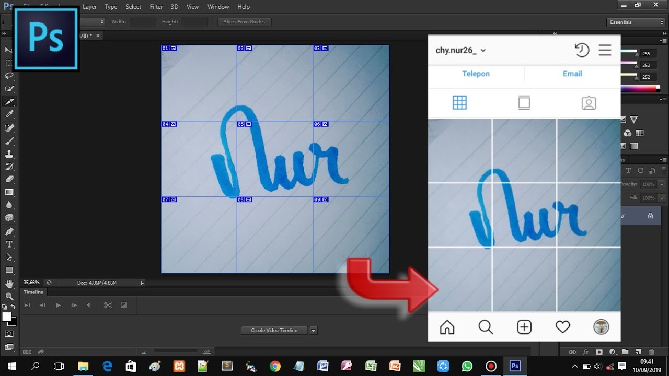This screenshot has height=376, width=669.
Task: Open WhatsApp from the taskbar
Action: tap(467, 366)
